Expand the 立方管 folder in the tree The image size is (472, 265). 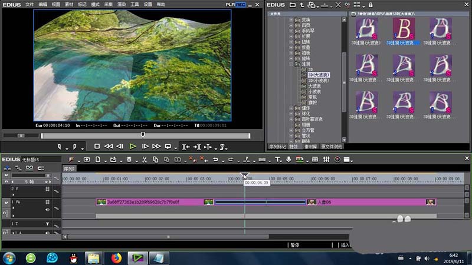(x=291, y=130)
